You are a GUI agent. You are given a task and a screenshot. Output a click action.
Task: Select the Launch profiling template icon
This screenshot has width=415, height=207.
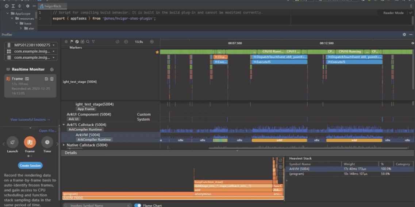point(12,142)
